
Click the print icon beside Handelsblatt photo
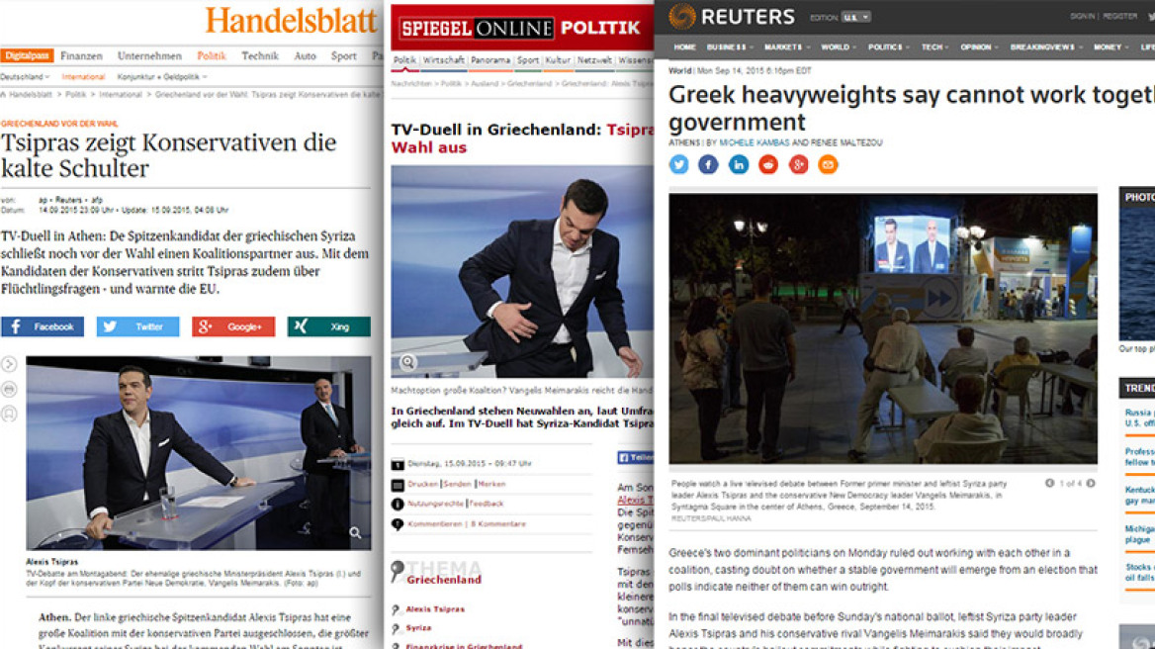(x=9, y=389)
